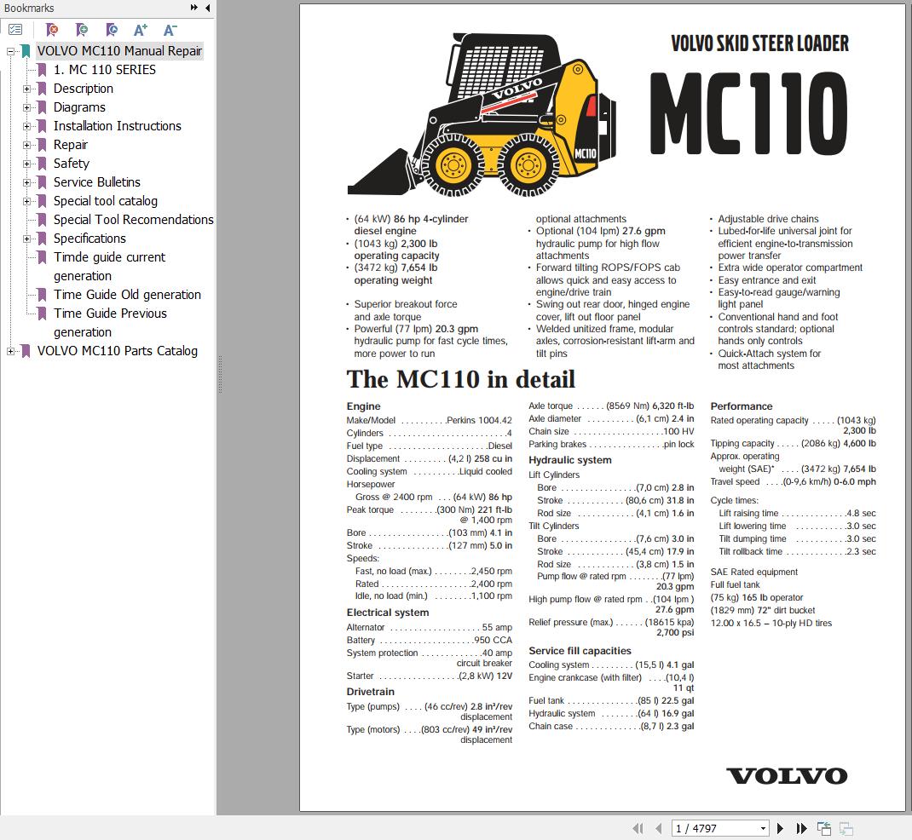The image size is (912, 840).
Task: Open the Service Bulletins bookmark
Action: pyautogui.click(x=96, y=182)
